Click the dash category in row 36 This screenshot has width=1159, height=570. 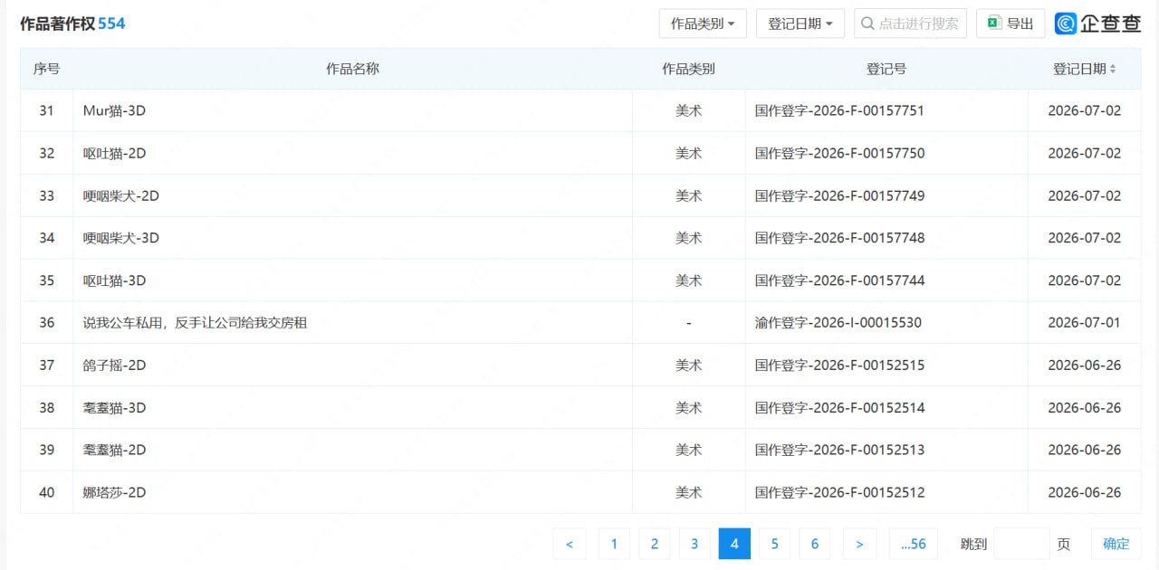[x=689, y=322]
